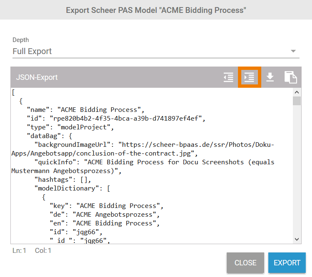
Task: Click the scrollbar up arrow
Action: (297, 92)
